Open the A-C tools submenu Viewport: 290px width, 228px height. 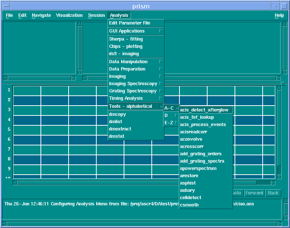pyautogui.click(x=171, y=108)
